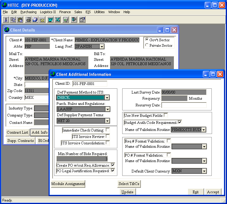Image resolution: width=227 pixels, height=204 pixels.
Task: Open Default Client Currency MXN dropdown
Action: tap(204, 171)
